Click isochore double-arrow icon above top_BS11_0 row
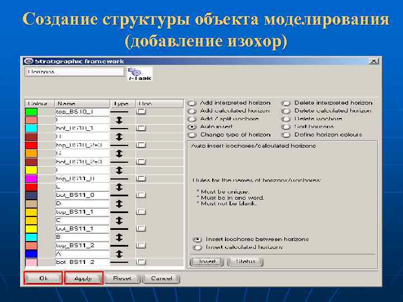Image resolution: width=403 pixels, height=302 pixels. click(119, 170)
